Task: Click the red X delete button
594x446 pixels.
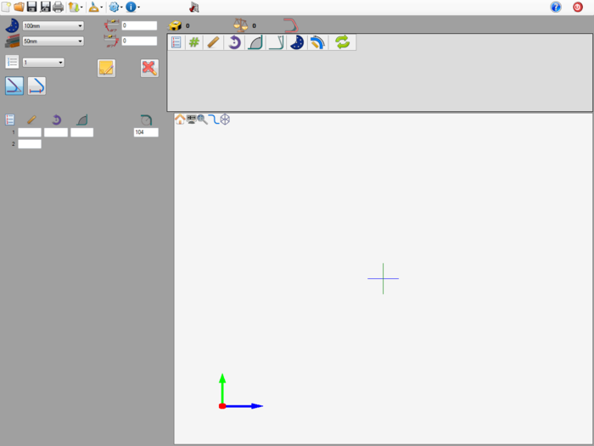Action: point(149,68)
